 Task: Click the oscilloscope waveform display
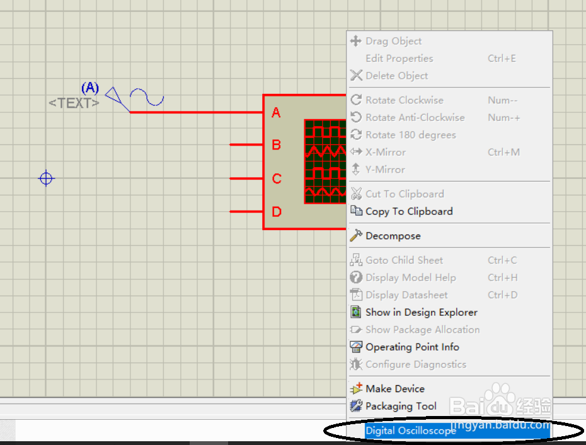pos(325,161)
